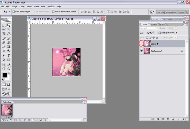Select the Shape tool
190x129 pixels.
[9, 60]
